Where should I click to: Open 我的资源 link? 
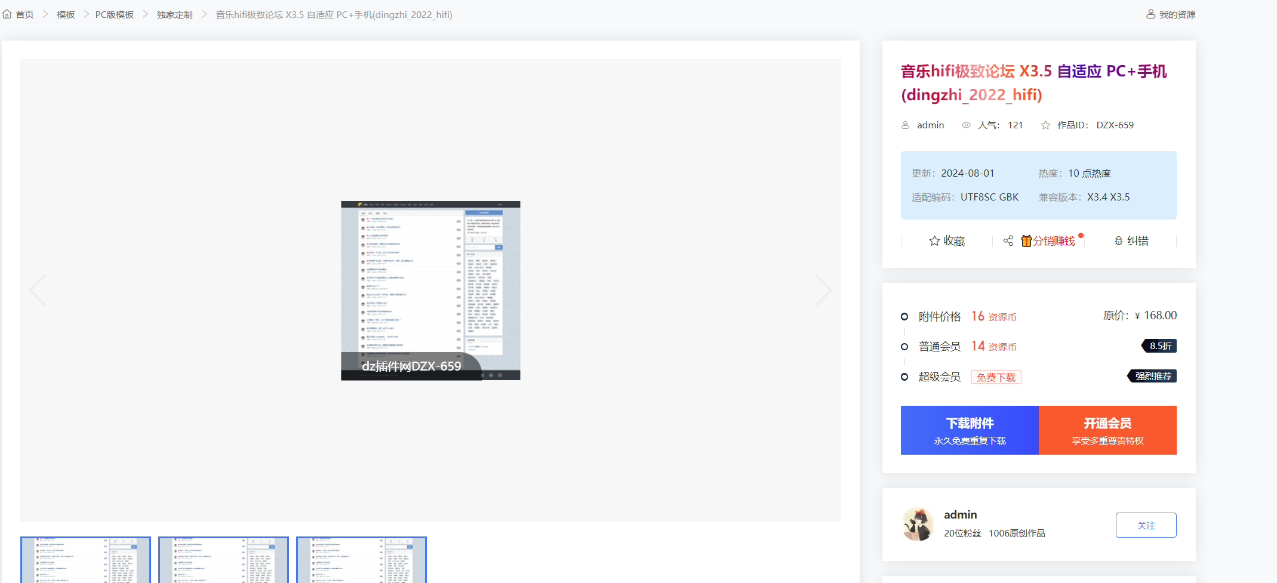1177,14
